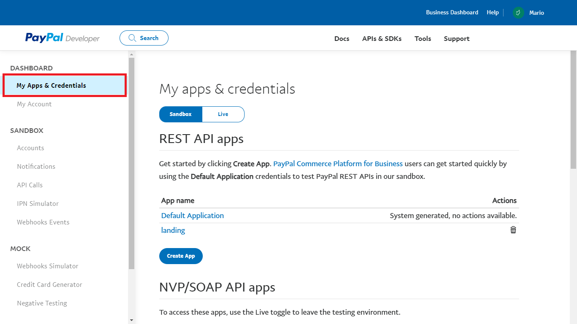Open Credit Card Generator in sidebar
This screenshot has width=577, height=324.
[49, 285]
